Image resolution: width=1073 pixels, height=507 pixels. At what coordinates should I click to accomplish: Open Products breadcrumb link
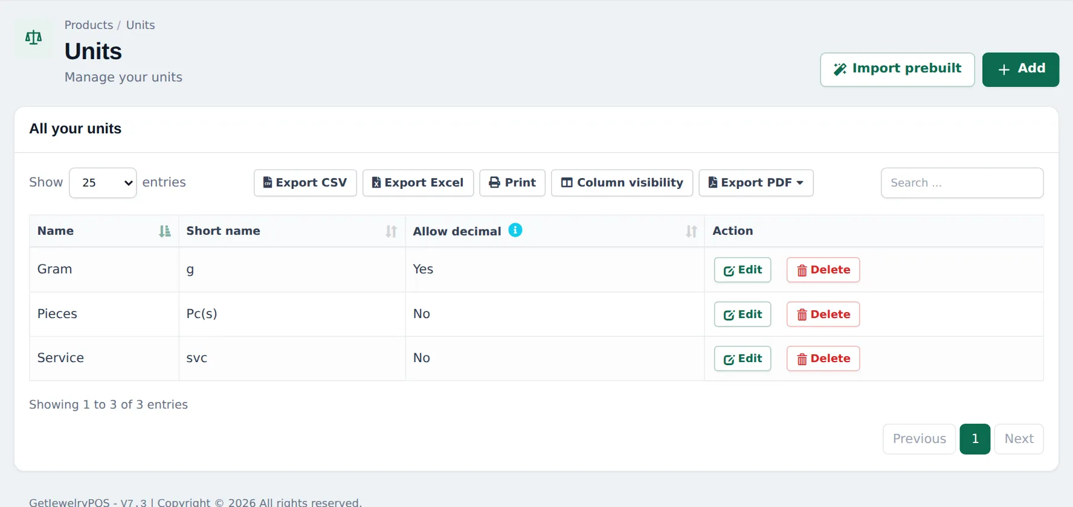(89, 25)
